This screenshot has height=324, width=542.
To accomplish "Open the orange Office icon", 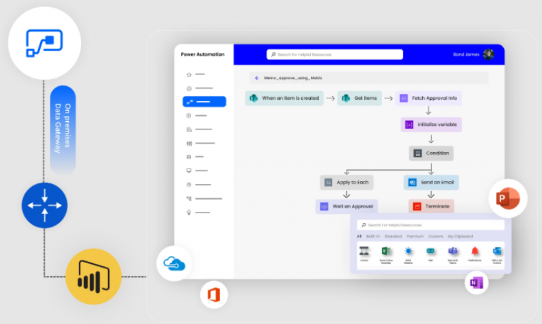I will pyautogui.click(x=214, y=295).
